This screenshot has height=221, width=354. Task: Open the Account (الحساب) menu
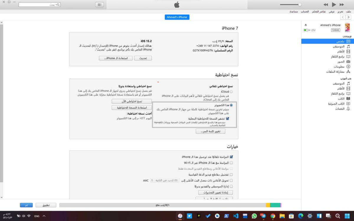pyautogui.click(x=305, y=11)
